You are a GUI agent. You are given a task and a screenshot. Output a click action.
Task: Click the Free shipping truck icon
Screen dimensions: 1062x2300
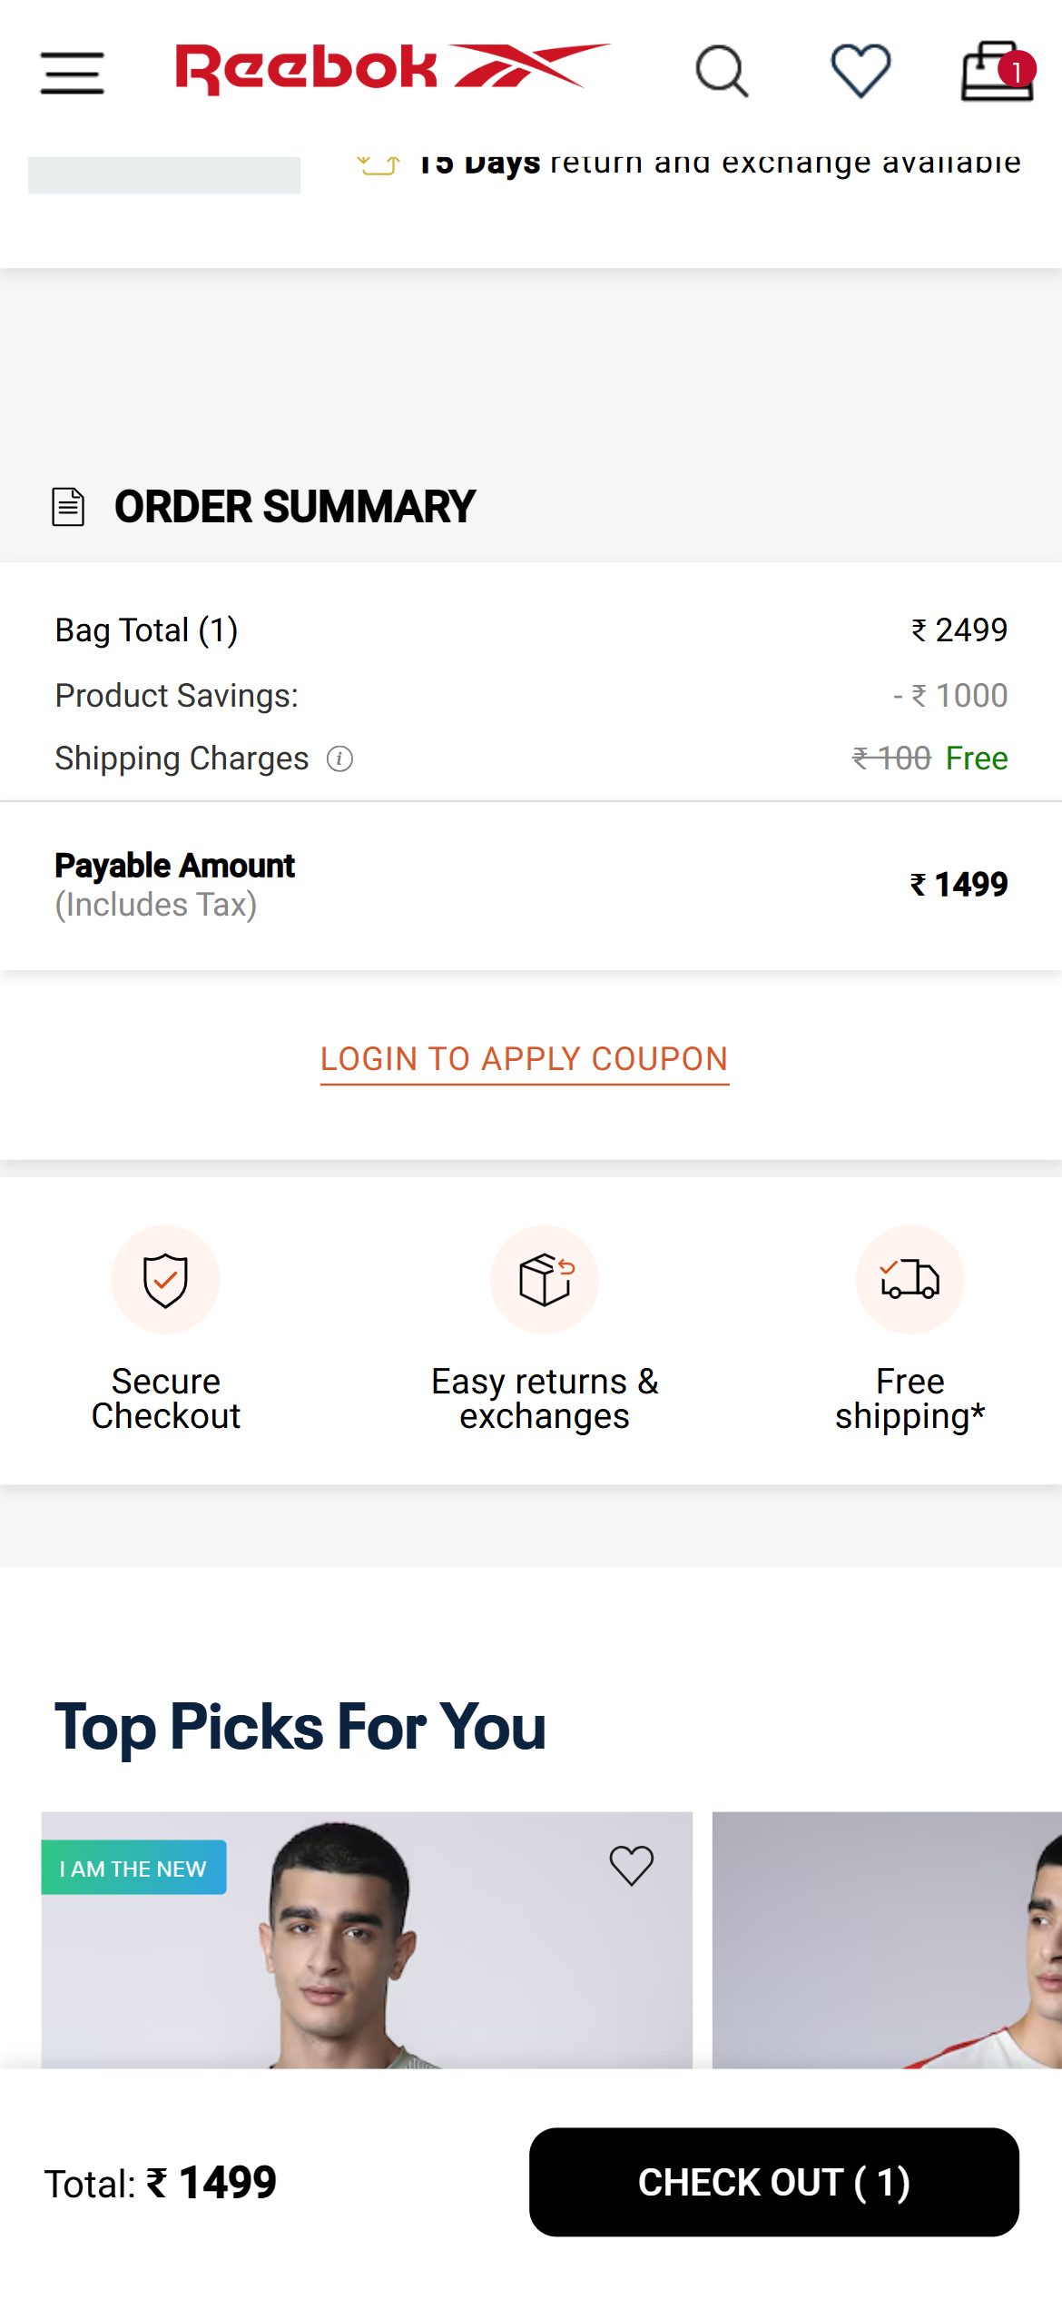click(x=910, y=1280)
